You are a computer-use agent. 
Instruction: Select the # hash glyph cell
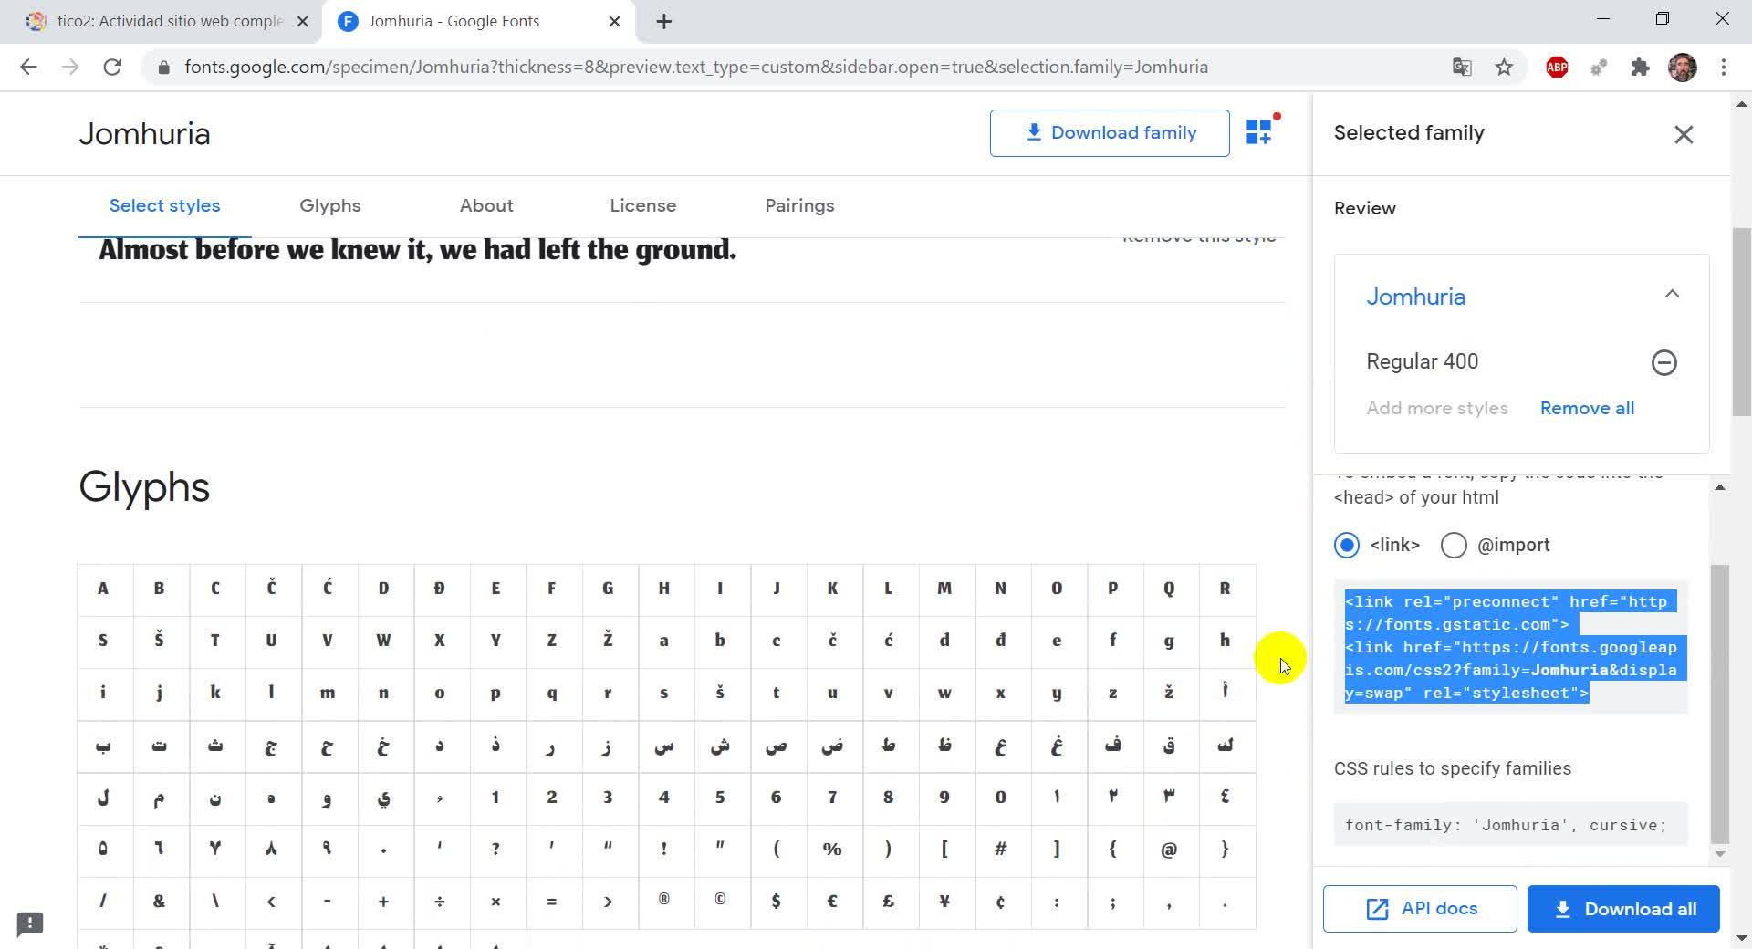1000,850
